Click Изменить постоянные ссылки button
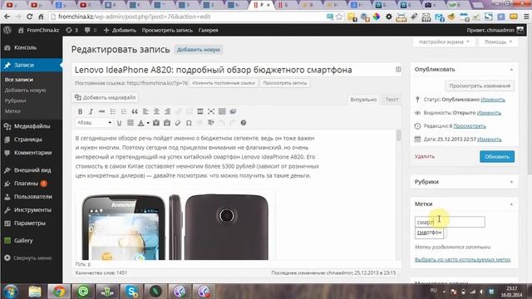 [x=224, y=83]
